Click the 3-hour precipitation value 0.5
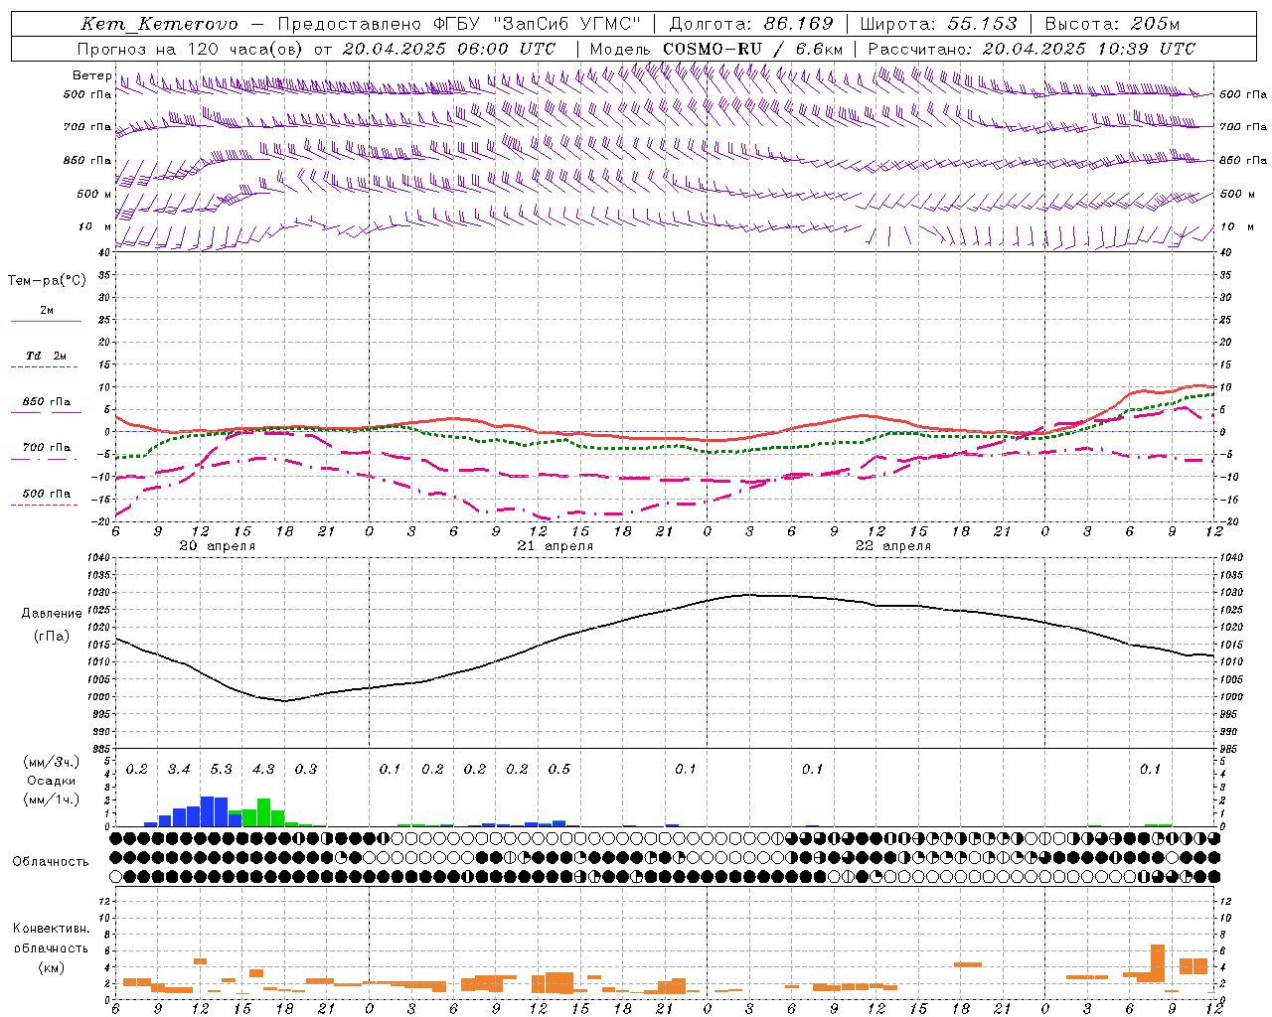The image size is (1272, 1017). click(x=559, y=770)
